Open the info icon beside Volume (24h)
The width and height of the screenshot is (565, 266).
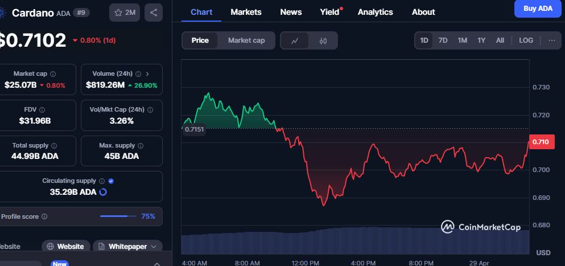tap(138, 74)
